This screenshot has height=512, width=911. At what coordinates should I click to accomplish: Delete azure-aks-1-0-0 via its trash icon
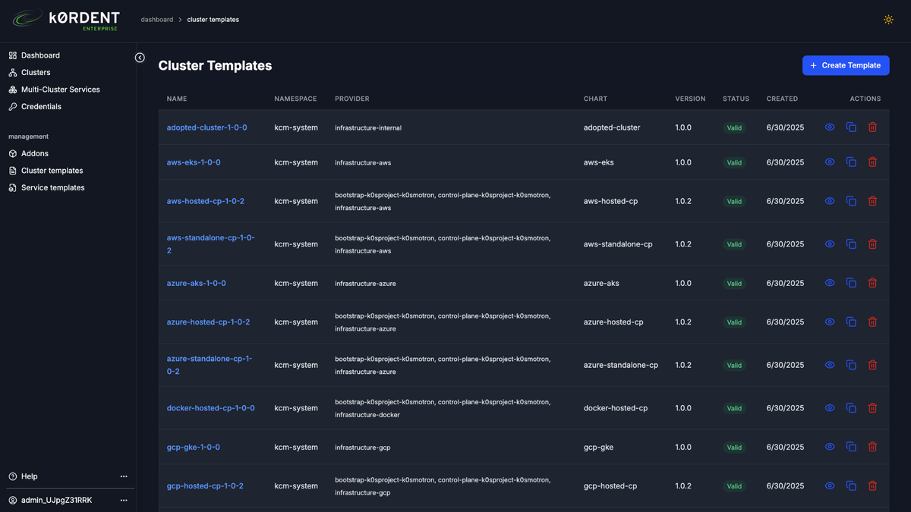[x=872, y=283]
